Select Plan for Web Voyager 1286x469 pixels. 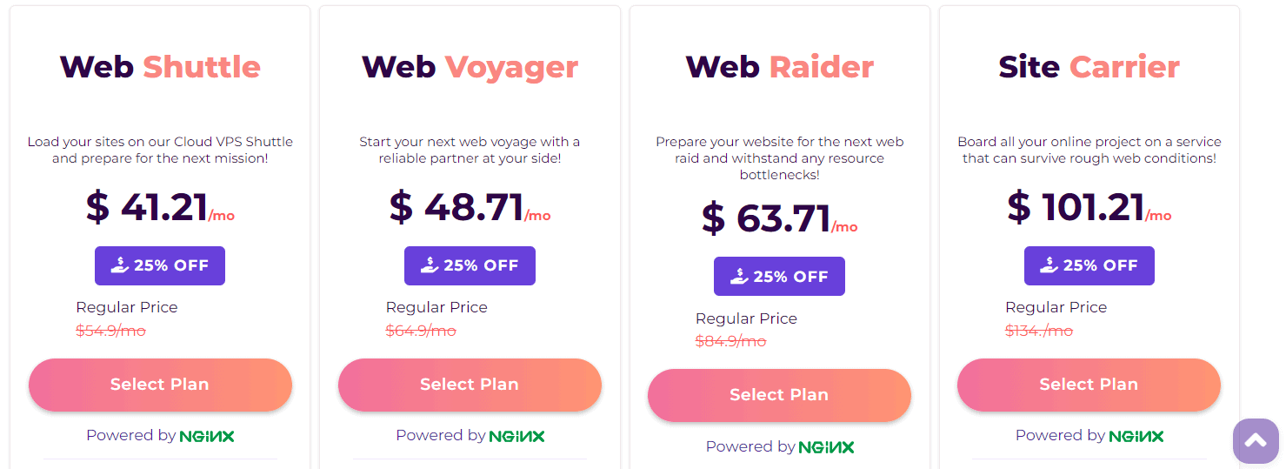(470, 385)
